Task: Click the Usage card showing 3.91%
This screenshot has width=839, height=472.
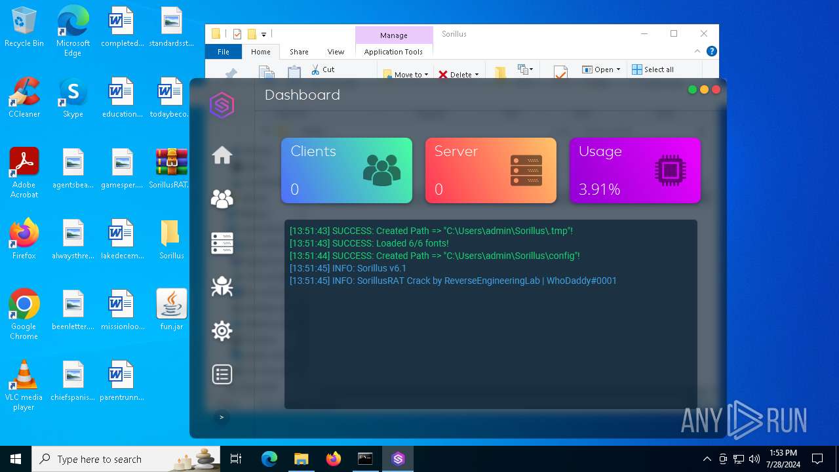Action: [x=635, y=170]
